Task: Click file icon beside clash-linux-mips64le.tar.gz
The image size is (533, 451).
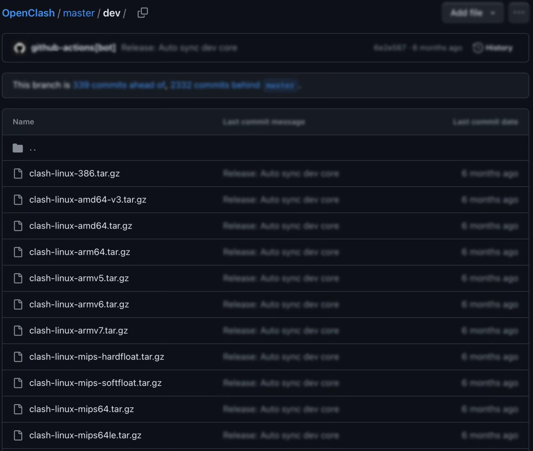Action: point(18,435)
